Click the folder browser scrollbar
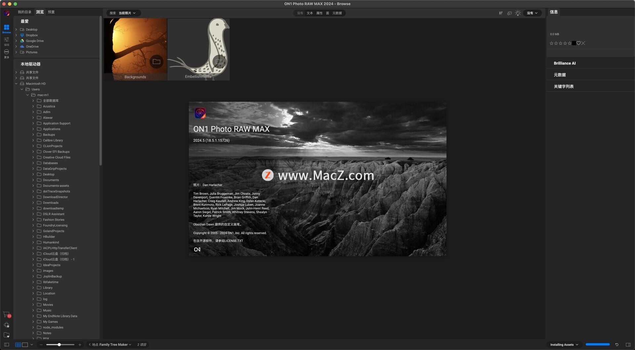 pos(101,91)
